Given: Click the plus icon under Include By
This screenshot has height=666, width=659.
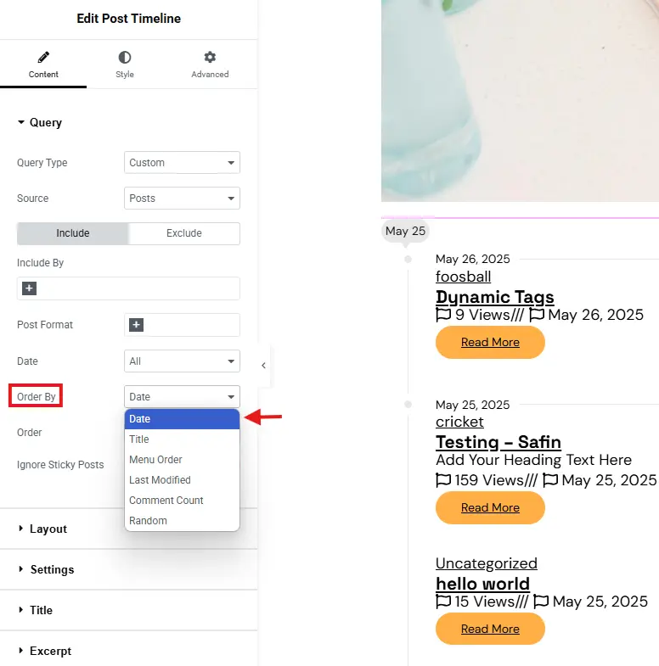Looking at the screenshot, I should pyautogui.click(x=29, y=288).
